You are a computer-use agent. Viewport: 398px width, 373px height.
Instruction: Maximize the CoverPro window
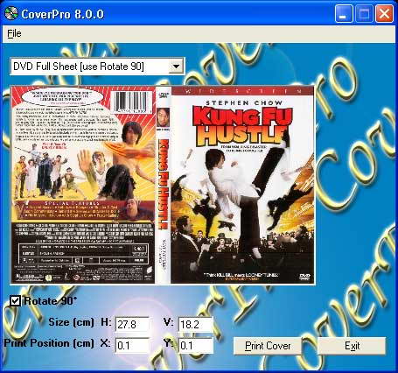coord(364,13)
